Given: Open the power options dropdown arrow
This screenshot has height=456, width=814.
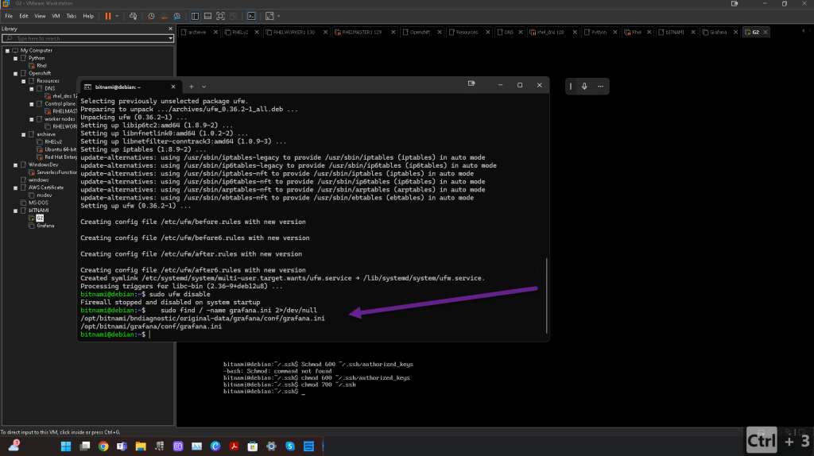Looking at the screenshot, I should (118, 16).
